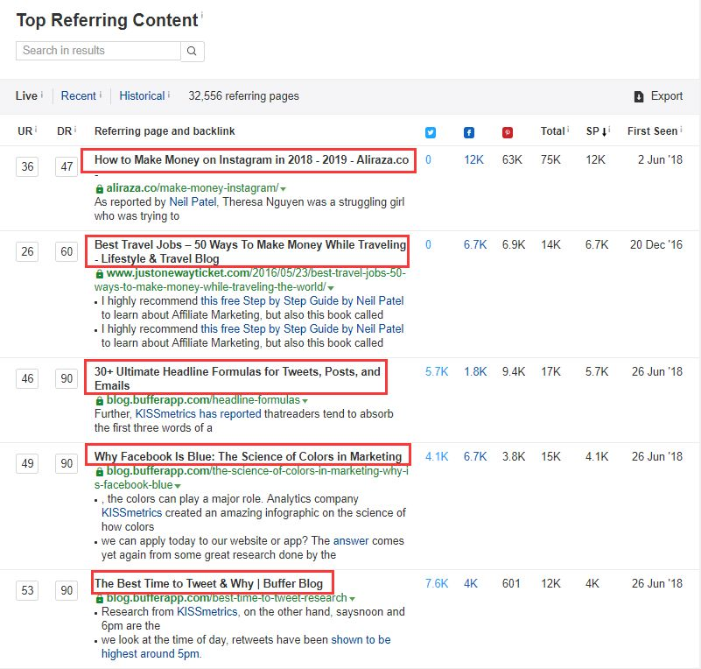The height and width of the screenshot is (669, 701).
Task: Click the 5.7K Twitter count for headline formulas
Action: (x=437, y=372)
